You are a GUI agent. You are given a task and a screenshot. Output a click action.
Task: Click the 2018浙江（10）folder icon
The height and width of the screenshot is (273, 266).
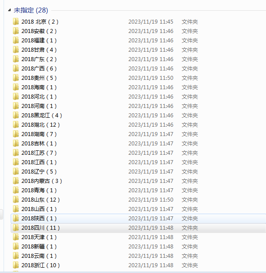(x=16, y=265)
